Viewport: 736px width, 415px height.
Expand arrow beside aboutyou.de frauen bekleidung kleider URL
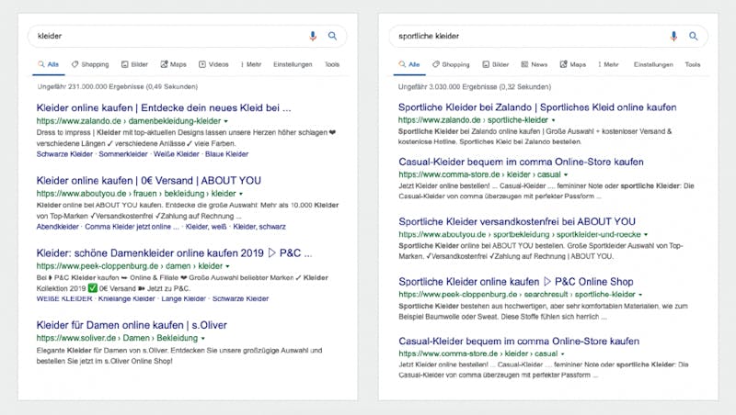click(241, 194)
